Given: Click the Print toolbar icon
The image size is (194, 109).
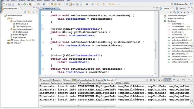Looking at the screenshot, I should [13, 4].
